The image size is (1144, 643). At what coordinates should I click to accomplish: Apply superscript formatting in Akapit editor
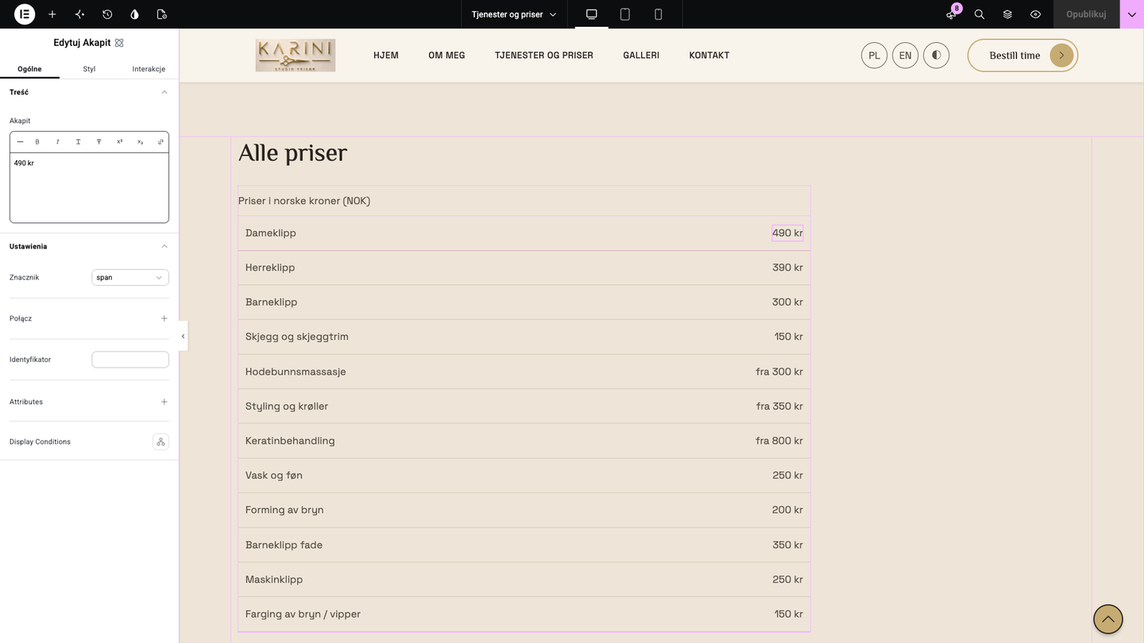[x=120, y=142]
